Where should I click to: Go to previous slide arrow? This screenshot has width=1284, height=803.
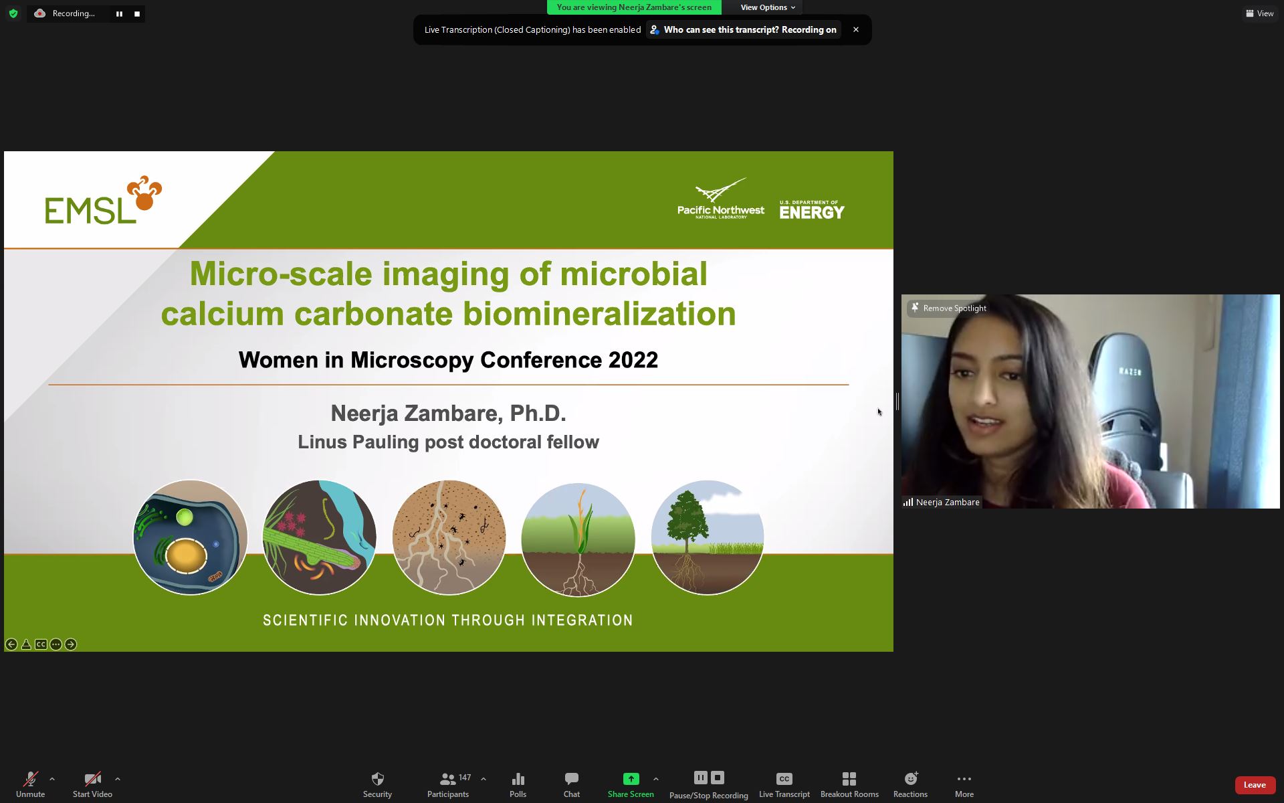[x=11, y=644]
